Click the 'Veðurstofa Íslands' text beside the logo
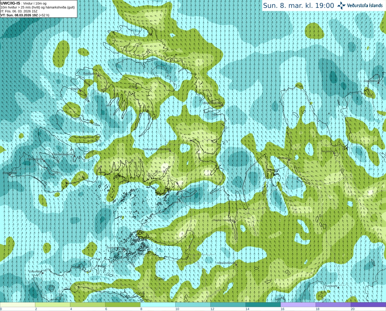386x311 pixels. click(x=365, y=5)
